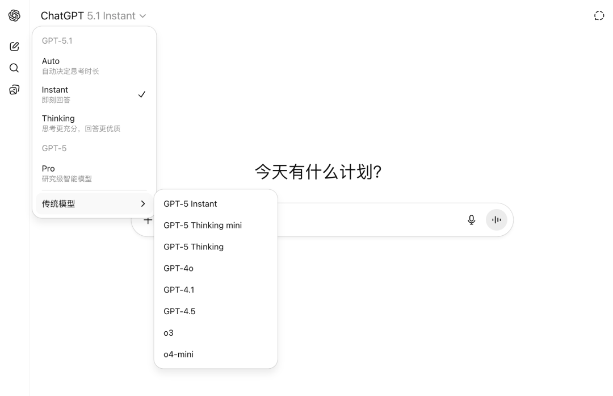Screen dimensions: 613x396
Task: Launch voice mode with the waveform button
Action: pyautogui.click(x=497, y=219)
